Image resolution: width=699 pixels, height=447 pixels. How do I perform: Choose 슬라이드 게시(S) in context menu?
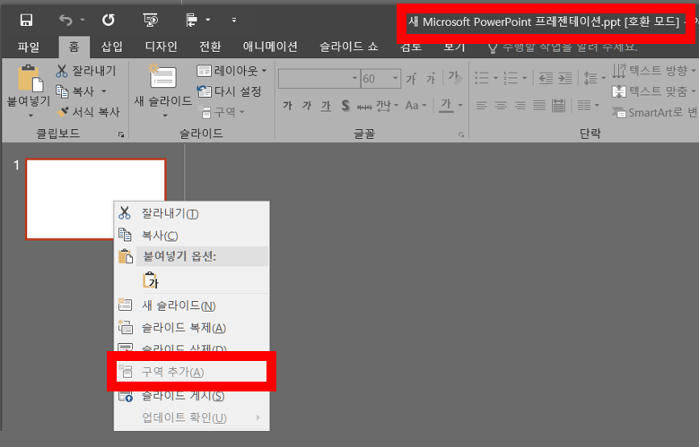[x=192, y=396]
